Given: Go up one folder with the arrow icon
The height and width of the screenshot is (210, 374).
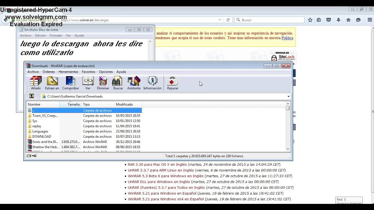Looking at the screenshot, I should 32,96.
